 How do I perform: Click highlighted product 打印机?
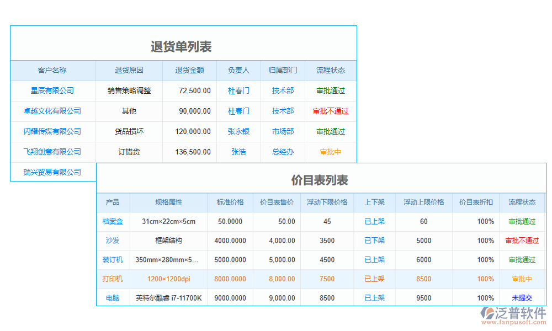113,279
